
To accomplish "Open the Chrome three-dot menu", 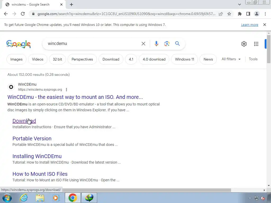I will pos(265,14).
